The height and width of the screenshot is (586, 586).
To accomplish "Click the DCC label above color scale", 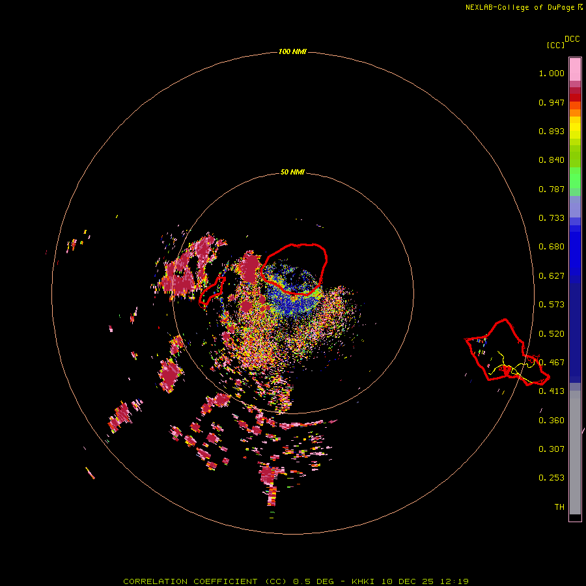I will (x=572, y=39).
